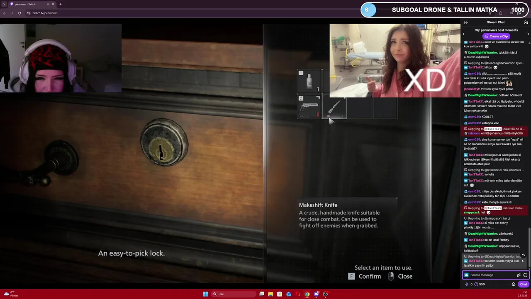Image resolution: width=531 pixels, height=299 pixels.
Task: Close the pehmovm Twitch tab
Action: click(x=54, y=4)
